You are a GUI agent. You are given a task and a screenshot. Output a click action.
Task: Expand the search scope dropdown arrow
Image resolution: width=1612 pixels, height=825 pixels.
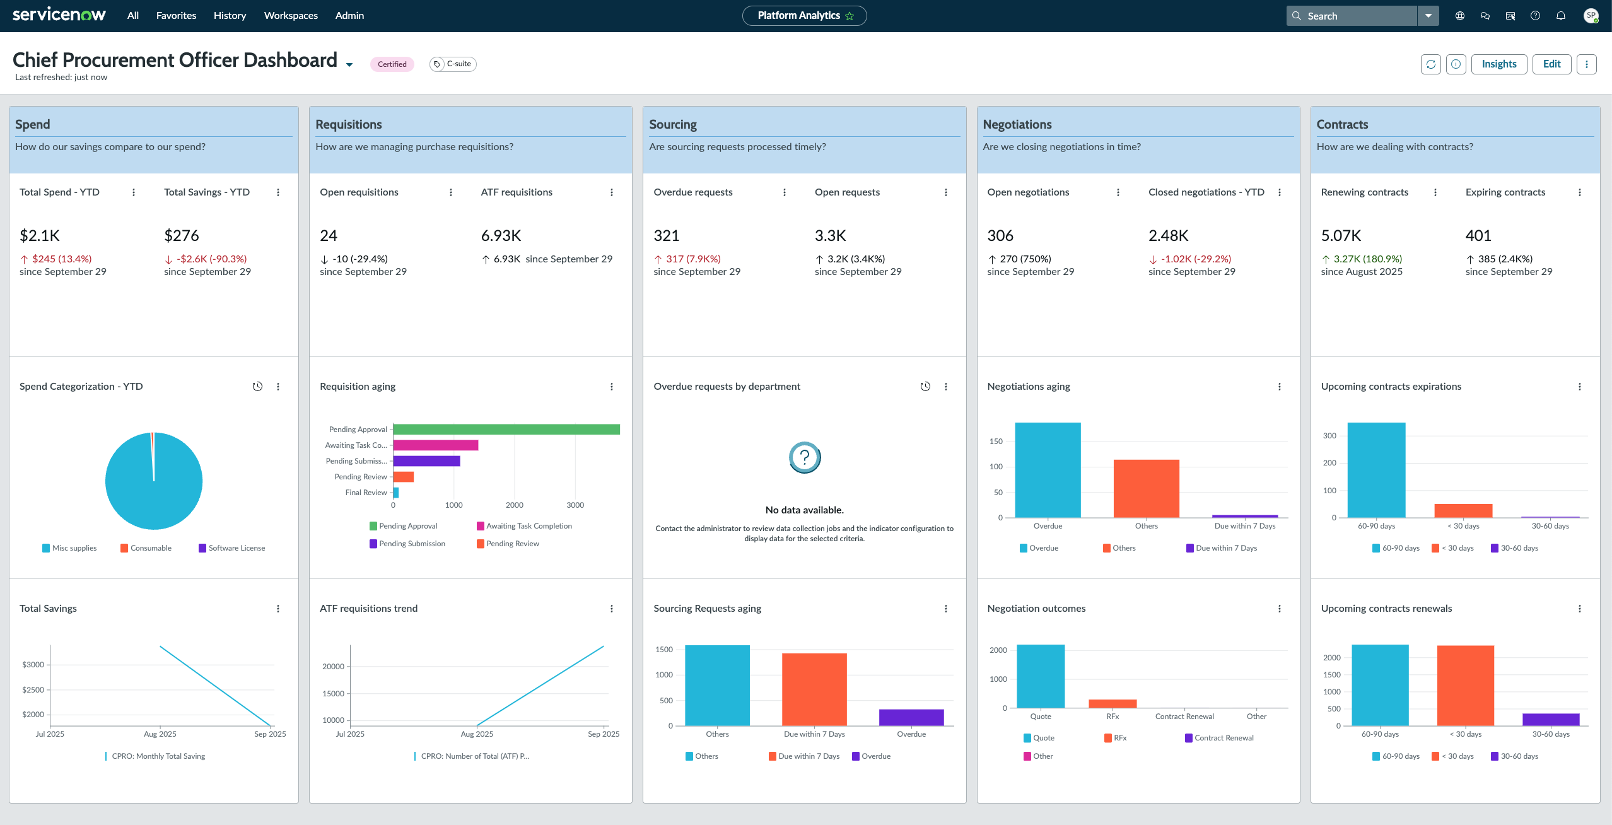[x=1428, y=16]
